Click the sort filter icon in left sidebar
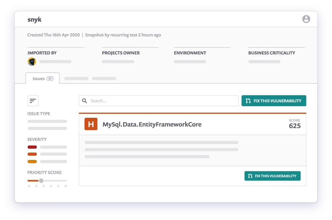 33,100
